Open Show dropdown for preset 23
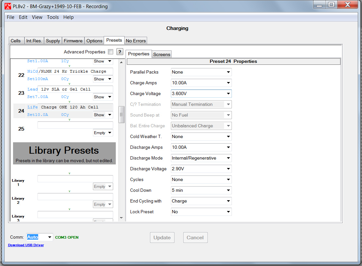This screenshot has height=266, width=362. [x=103, y=97]
